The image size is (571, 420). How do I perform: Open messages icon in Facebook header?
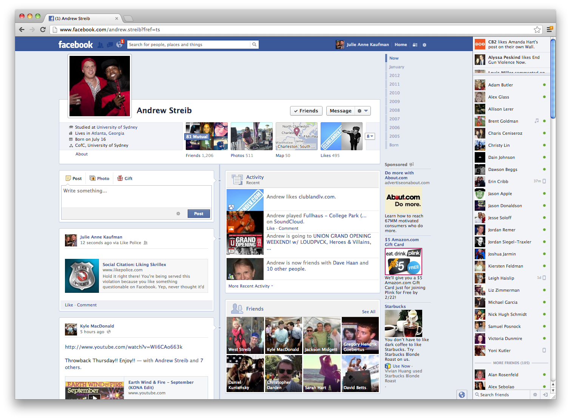point(110,45)
